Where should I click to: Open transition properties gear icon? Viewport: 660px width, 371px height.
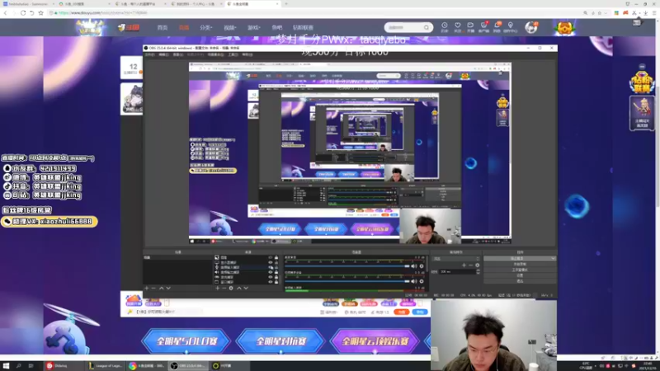pyautogui.click(x=478, y=265)
